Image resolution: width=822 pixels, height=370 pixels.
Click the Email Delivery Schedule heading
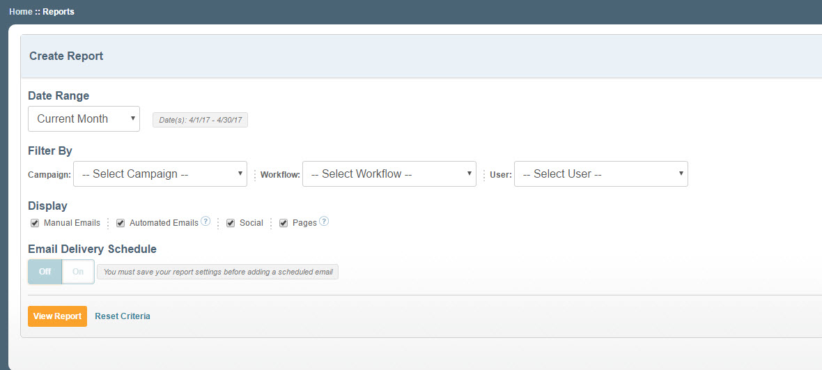coord(92,249)
